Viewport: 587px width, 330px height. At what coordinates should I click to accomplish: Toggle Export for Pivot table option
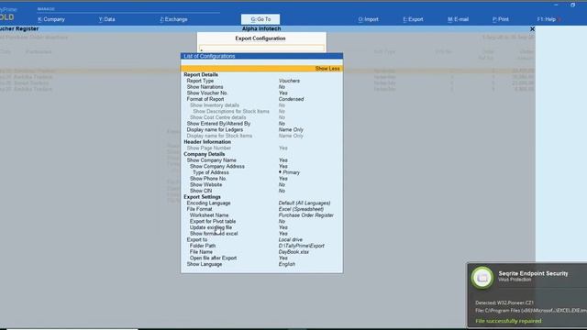[x=261, y=222]
